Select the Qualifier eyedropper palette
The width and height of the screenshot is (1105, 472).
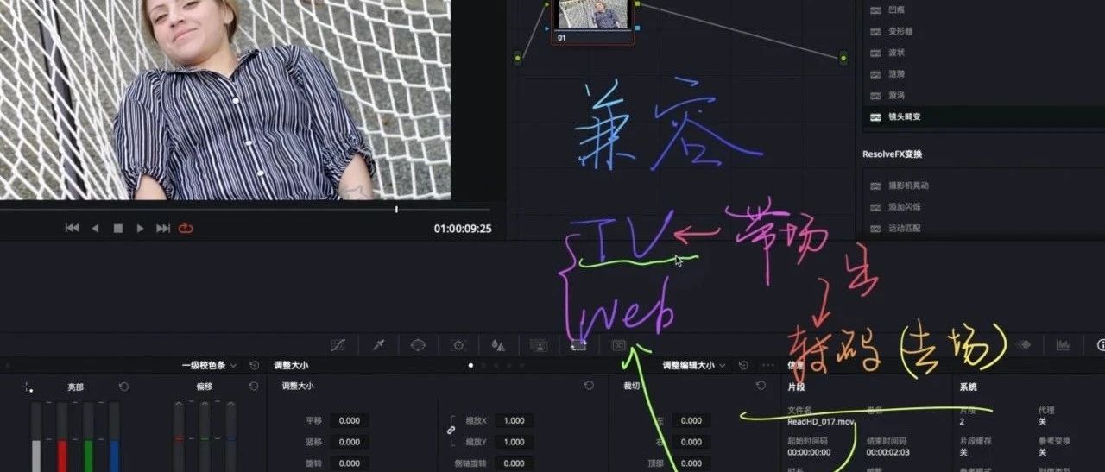point(378,345)
